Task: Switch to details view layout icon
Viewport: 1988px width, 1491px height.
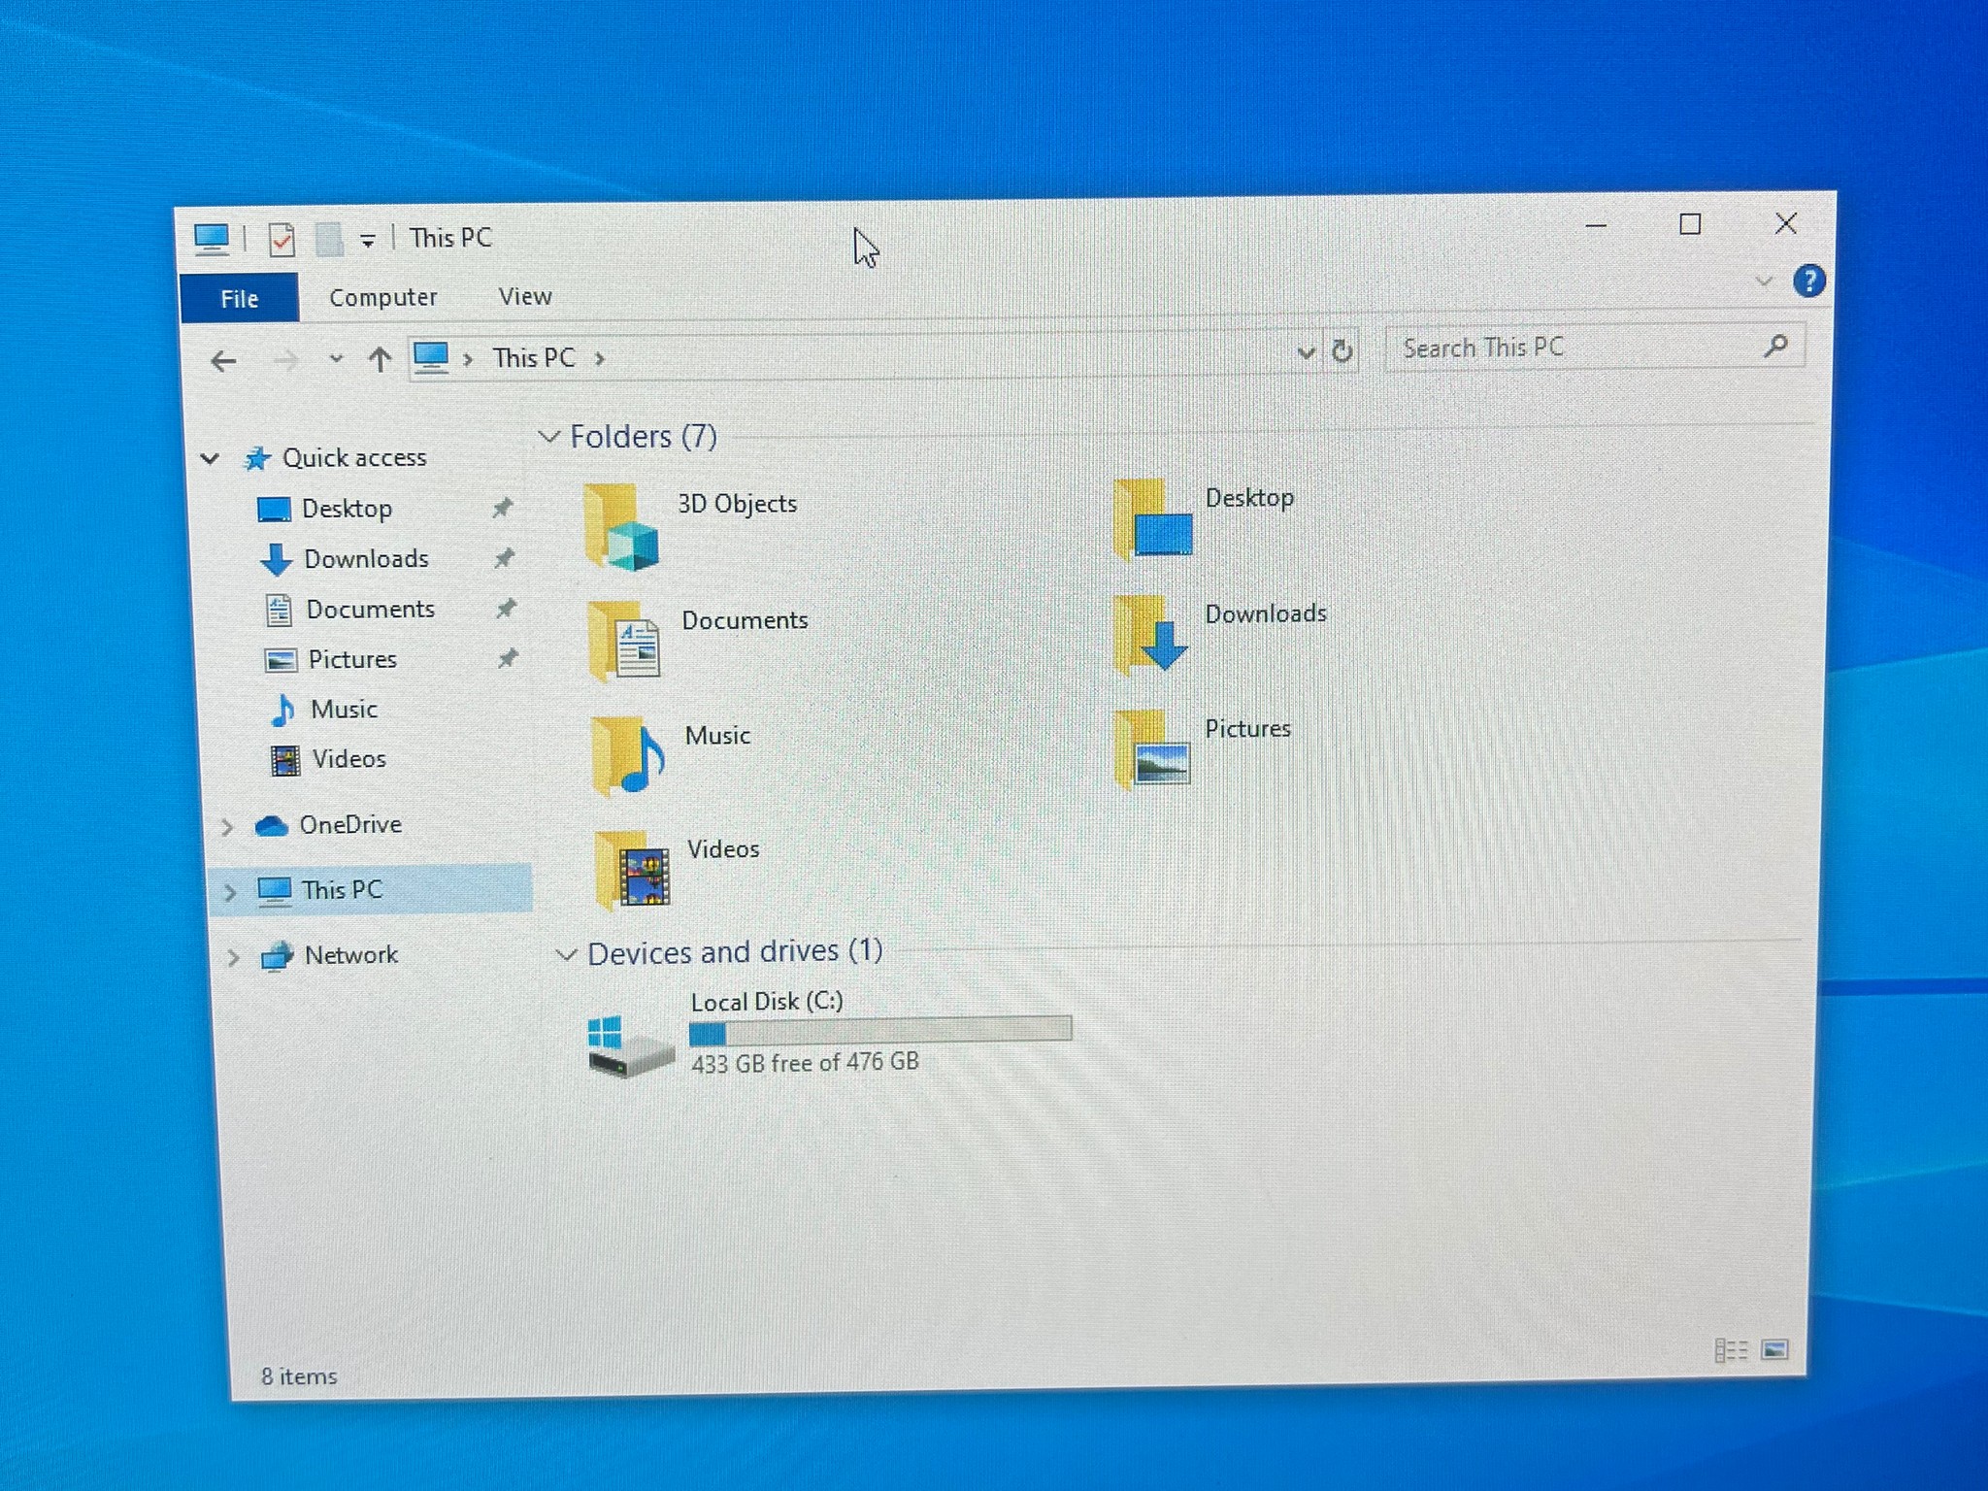Action: (1731, 1350)
